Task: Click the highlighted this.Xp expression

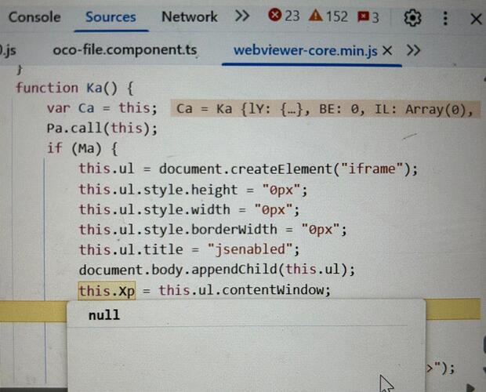Action: 107,291
